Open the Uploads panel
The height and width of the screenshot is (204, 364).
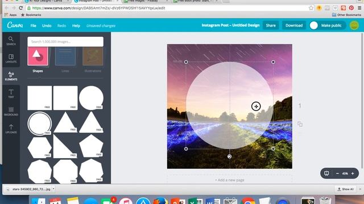pos(11,129)
